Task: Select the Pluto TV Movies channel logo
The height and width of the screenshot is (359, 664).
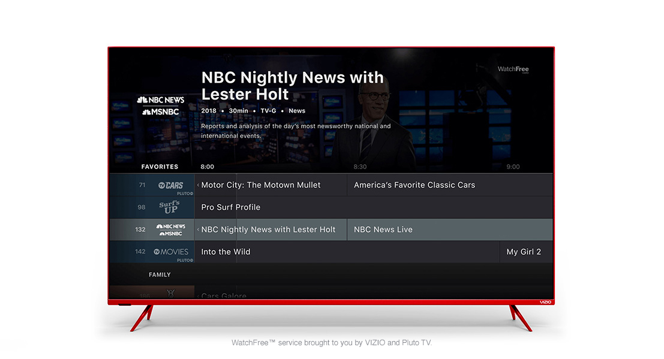Action: coord(171,252)
